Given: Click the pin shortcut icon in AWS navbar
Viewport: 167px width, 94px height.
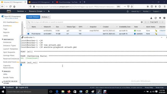Looking at the screenshot, I should click(x=49, y=11).
